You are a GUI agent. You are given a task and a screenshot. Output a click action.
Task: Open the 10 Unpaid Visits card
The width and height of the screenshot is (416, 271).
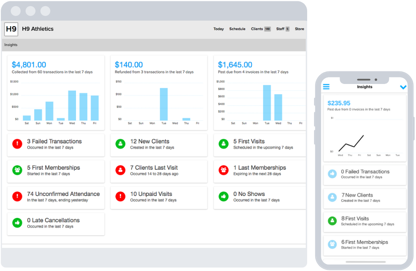159,198
